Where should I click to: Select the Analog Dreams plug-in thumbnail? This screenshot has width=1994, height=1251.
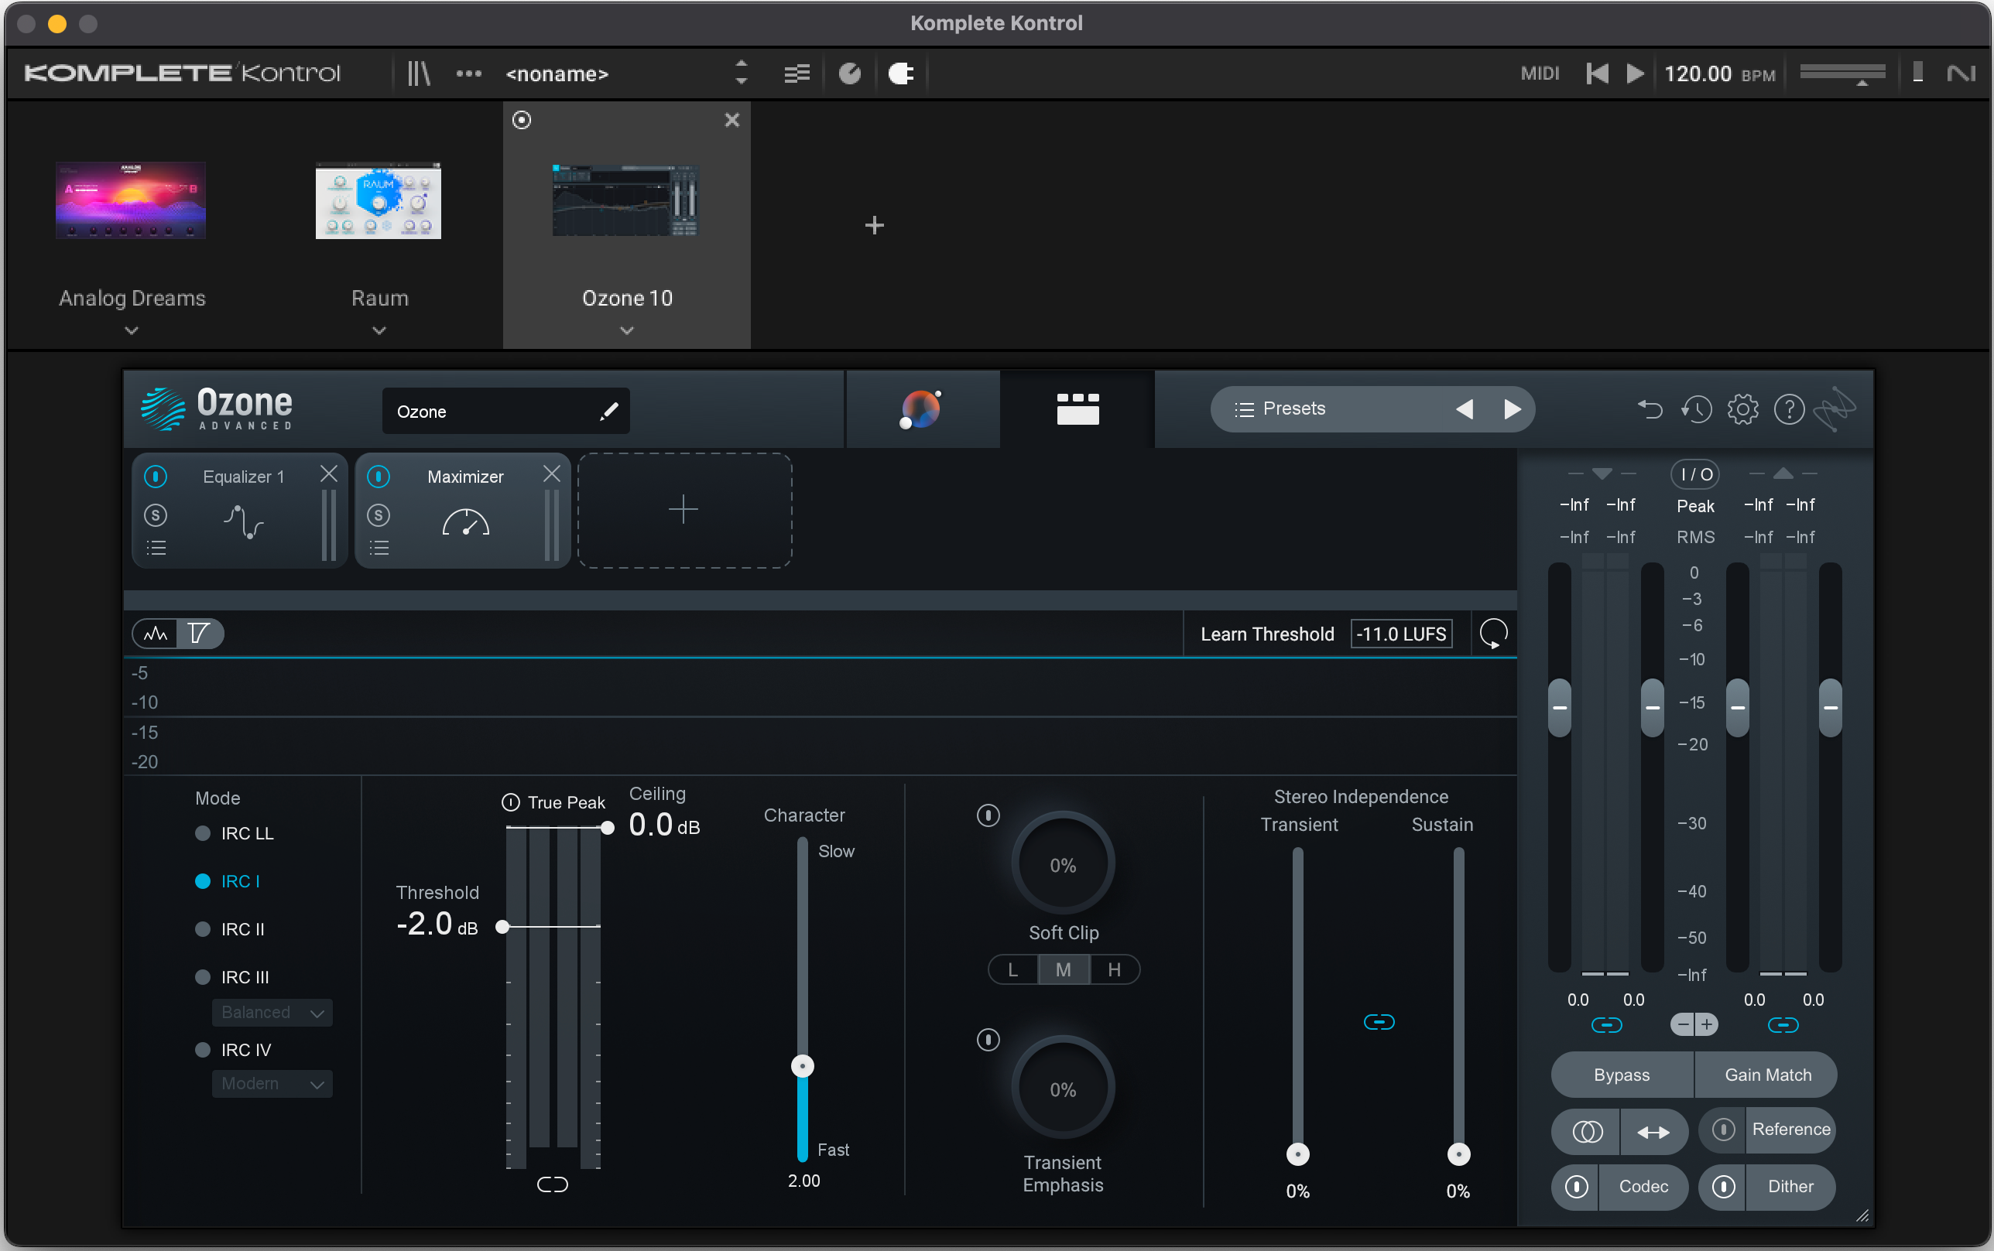[131, 200]
